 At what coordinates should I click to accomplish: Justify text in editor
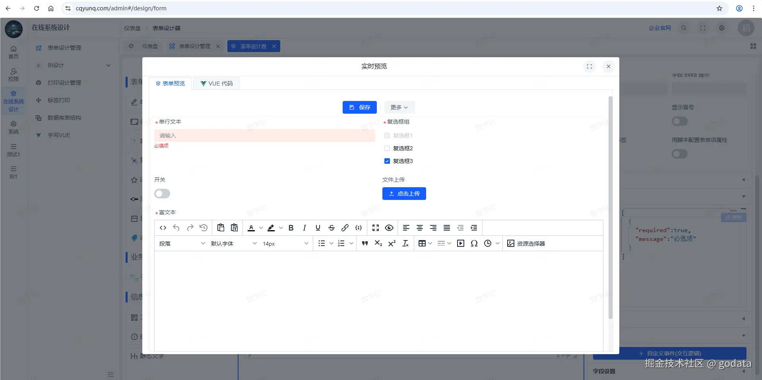(447, 228)
